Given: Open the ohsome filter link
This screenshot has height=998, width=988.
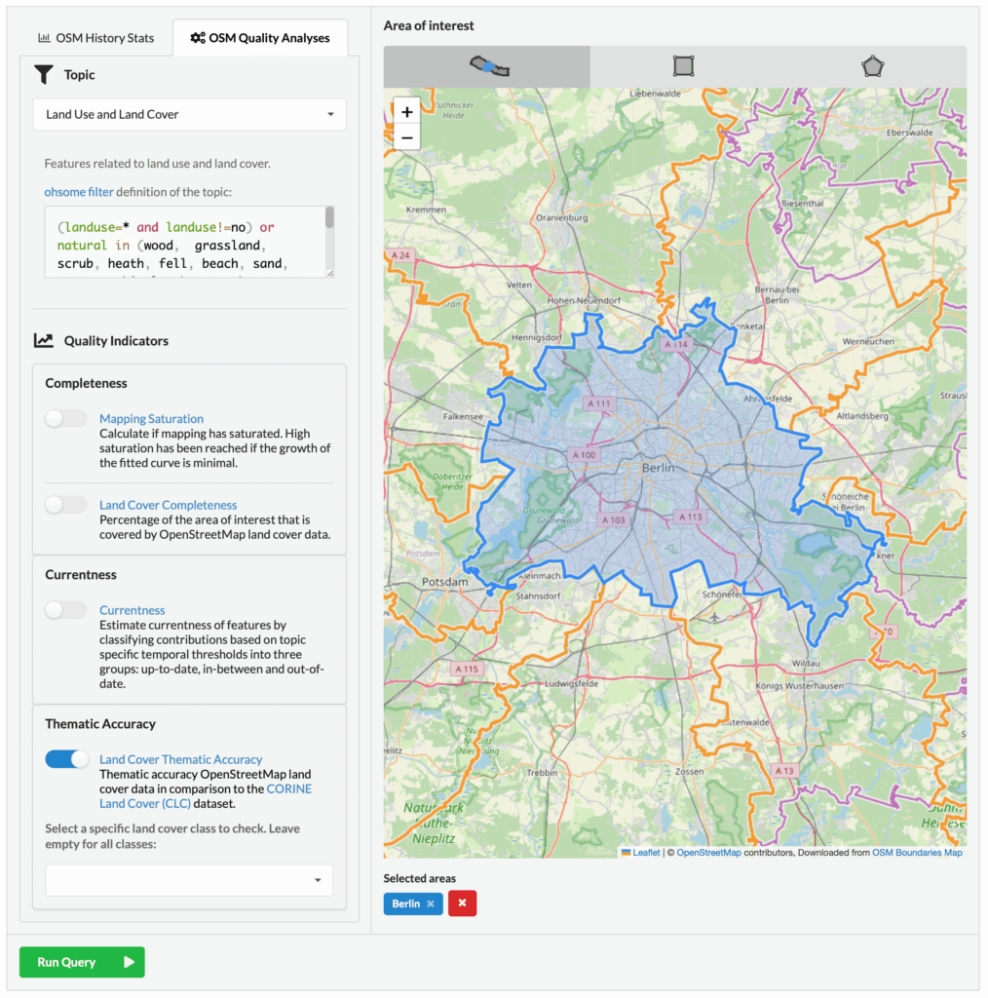Looking at the screenshot, I should 78,192.
